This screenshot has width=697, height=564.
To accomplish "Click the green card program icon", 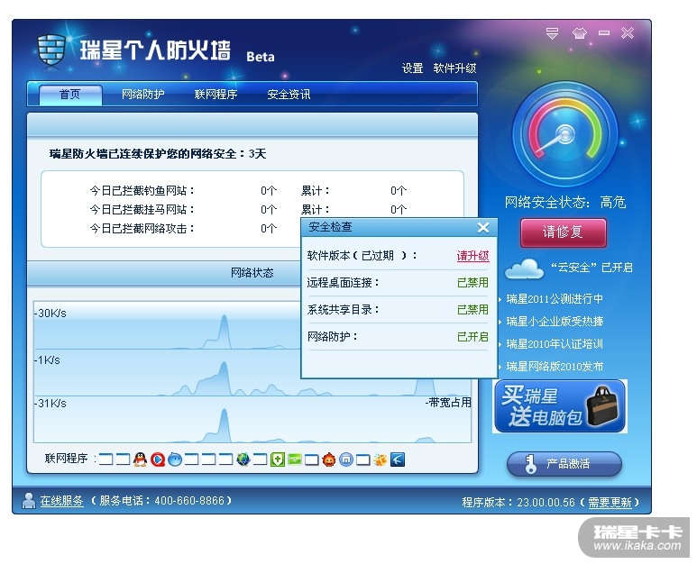I will point(295,459).
